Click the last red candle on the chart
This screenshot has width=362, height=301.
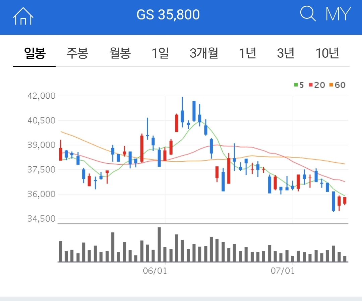(x=345, y=201)
